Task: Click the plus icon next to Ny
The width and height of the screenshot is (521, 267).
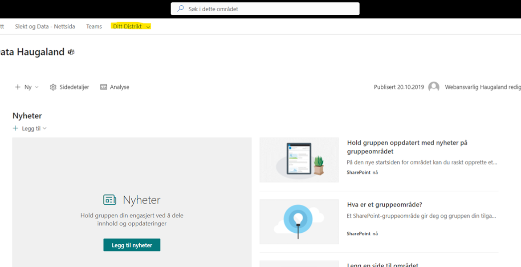Action: 18,87
